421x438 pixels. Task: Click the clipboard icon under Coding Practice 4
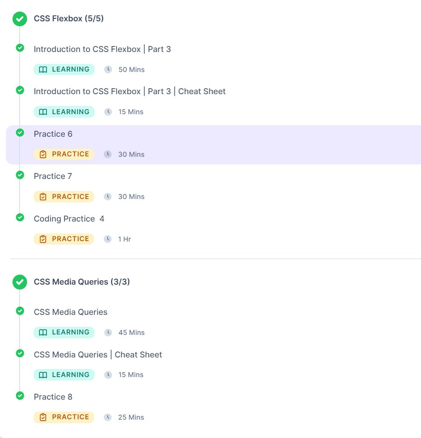[x=43, y=239]
